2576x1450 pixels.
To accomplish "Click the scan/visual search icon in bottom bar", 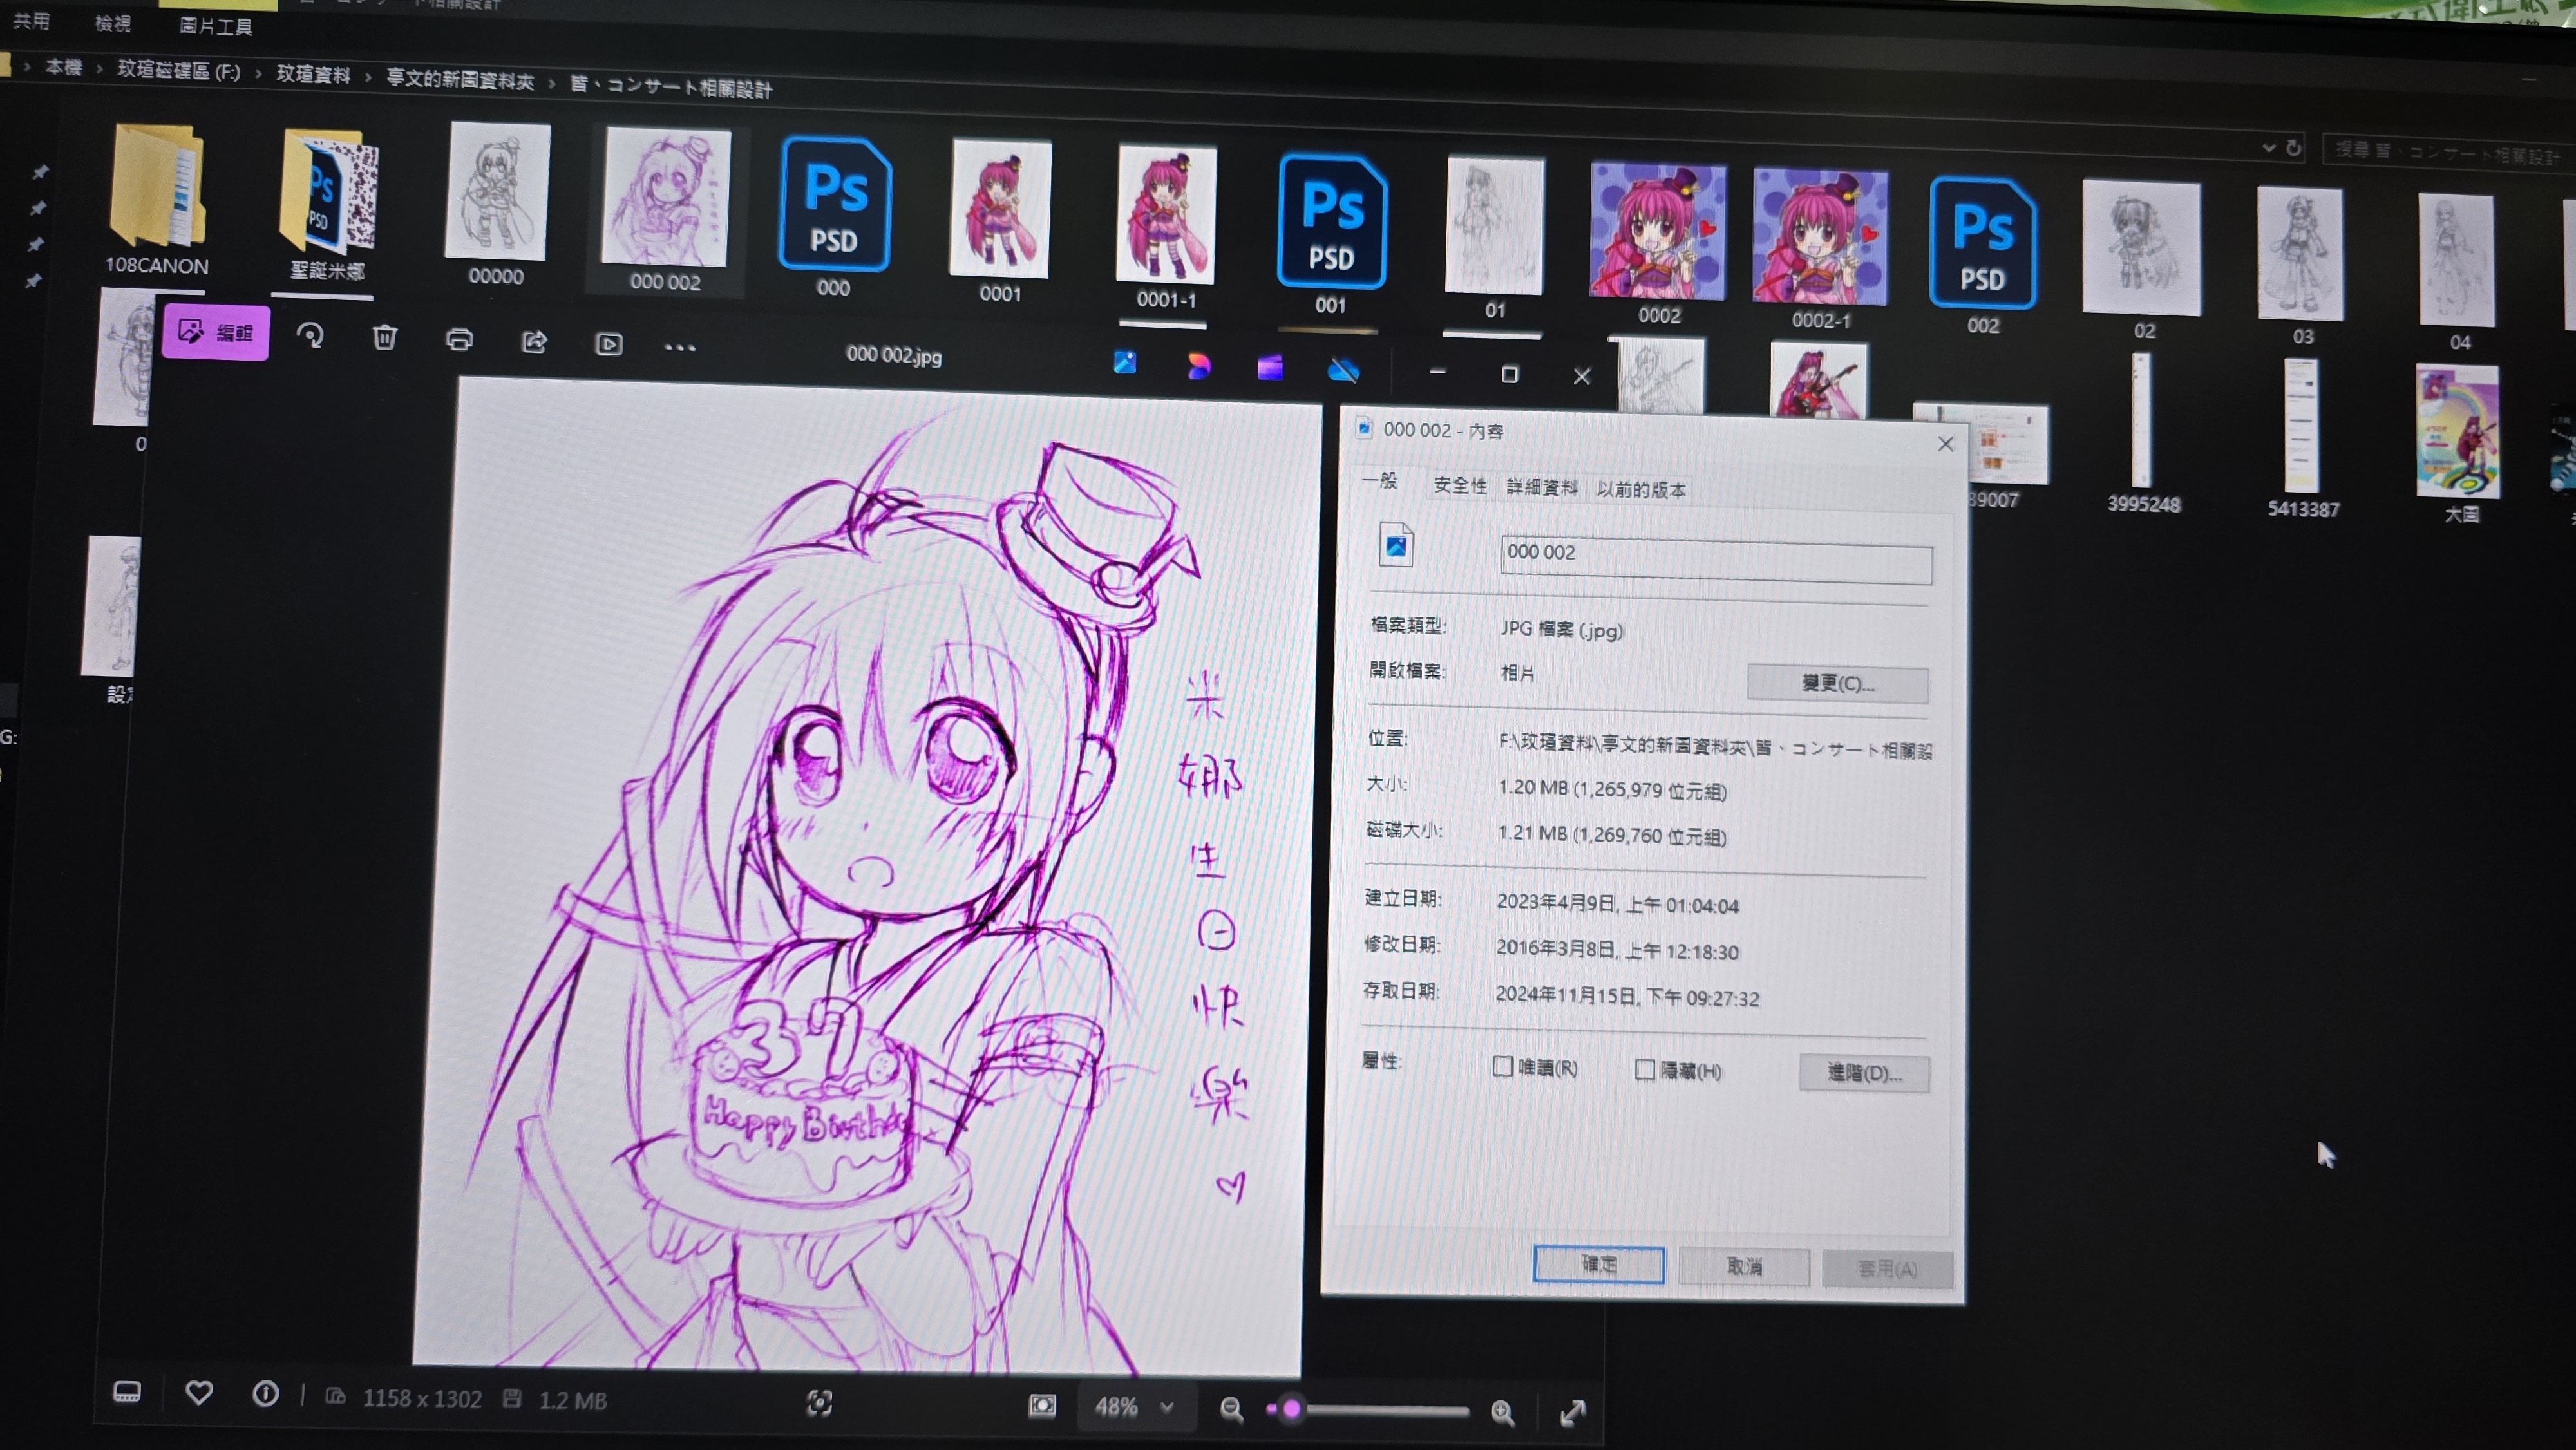I will [819, 1403].
